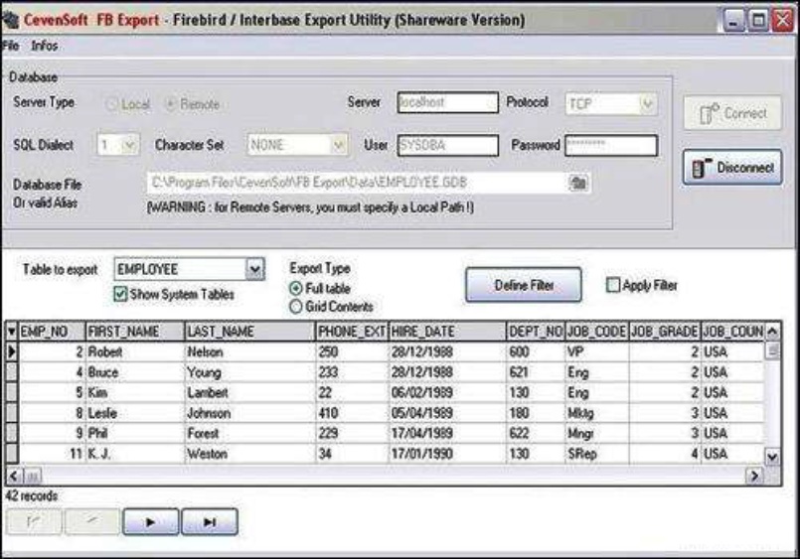The width and height of the screenshot is (800, 559).
Task: Open the Define Filter dialog
Action: [x=524, y=285]
